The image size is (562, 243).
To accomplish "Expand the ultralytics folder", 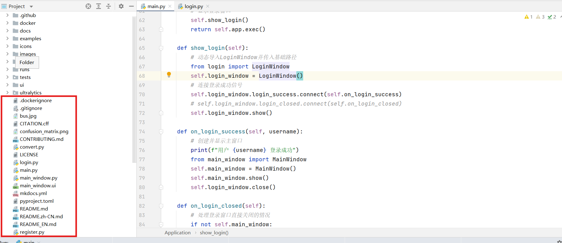I will [7, 93].
